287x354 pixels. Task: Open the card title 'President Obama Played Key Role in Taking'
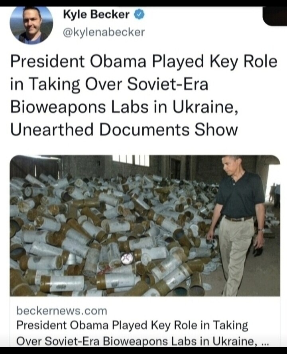(x=132, y=325)
